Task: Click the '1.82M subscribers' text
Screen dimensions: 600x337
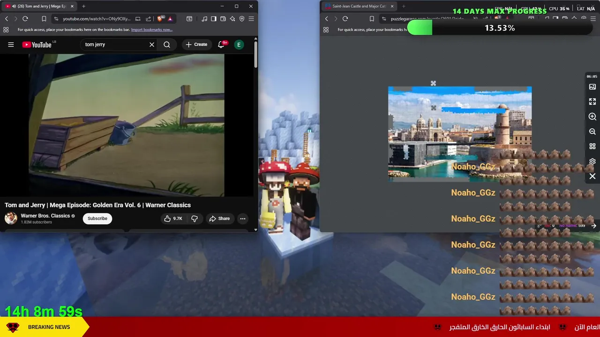Action: pos(36,222)
